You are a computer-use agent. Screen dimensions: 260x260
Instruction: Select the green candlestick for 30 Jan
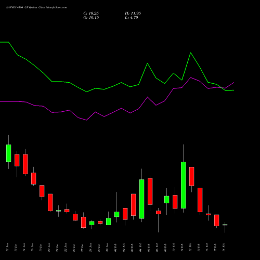[109, 222]
